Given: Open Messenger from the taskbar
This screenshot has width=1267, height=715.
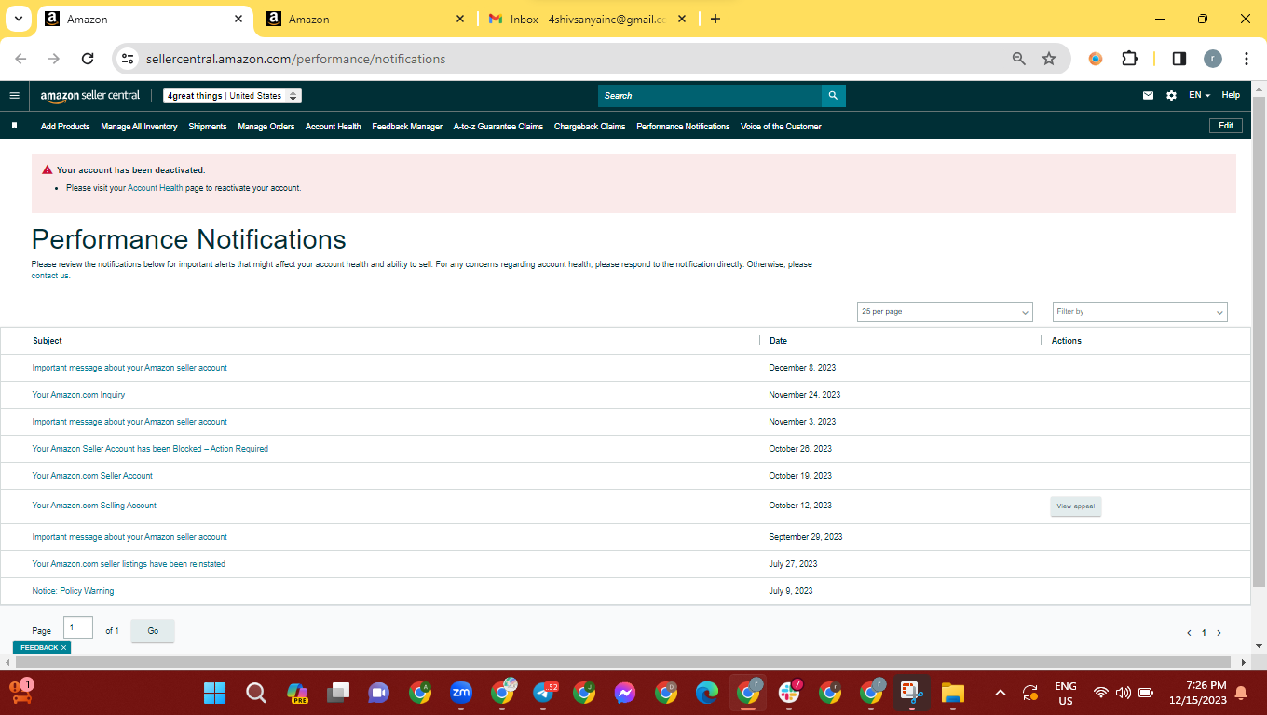Looking at the screenshot, I should point(625,693).
